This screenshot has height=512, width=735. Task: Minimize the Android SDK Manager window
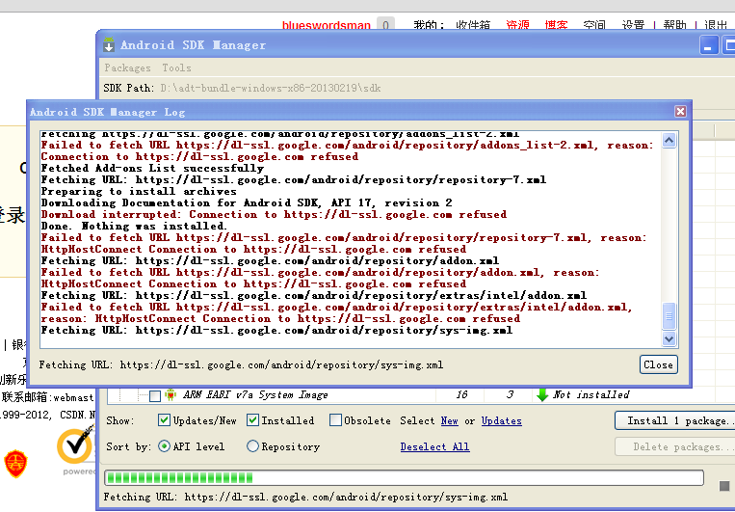coord(708,45)
